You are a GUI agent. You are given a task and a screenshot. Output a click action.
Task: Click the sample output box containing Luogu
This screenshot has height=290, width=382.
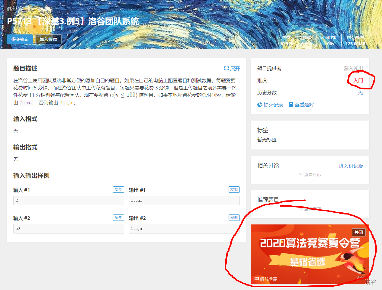click(184, 229)
